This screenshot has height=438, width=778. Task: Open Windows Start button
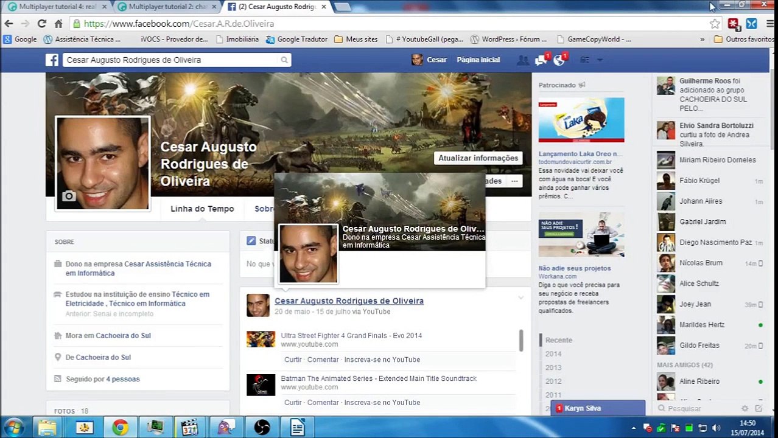[13, 428]
